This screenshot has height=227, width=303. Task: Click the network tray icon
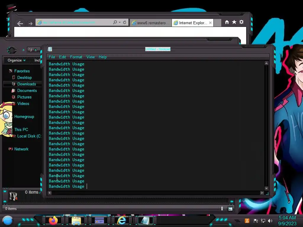[x=263, y=220]
